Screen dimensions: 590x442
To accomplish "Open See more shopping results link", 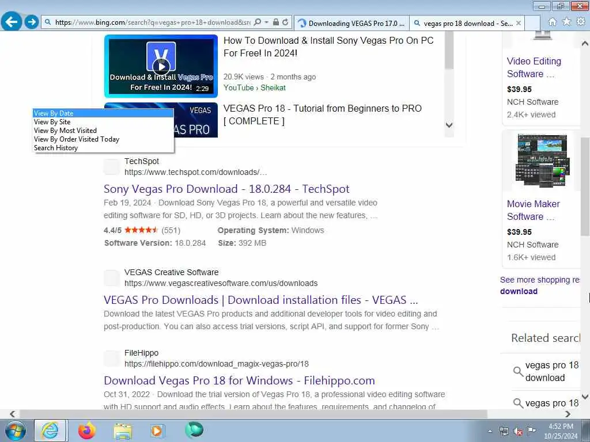I will pyautogui.click(x=539, y=285).
